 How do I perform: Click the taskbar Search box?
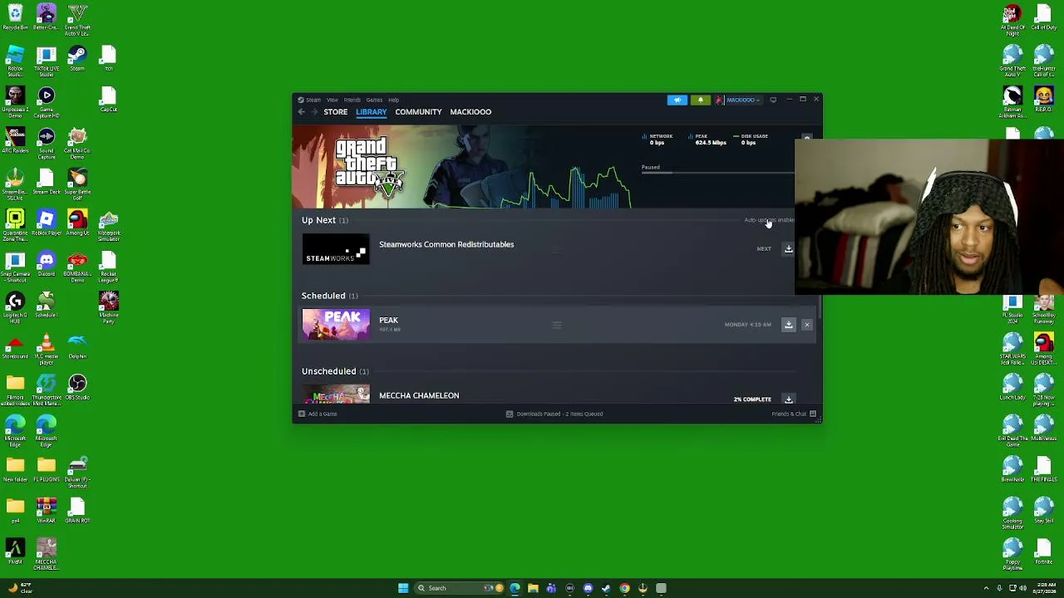[x=460, y=588]
